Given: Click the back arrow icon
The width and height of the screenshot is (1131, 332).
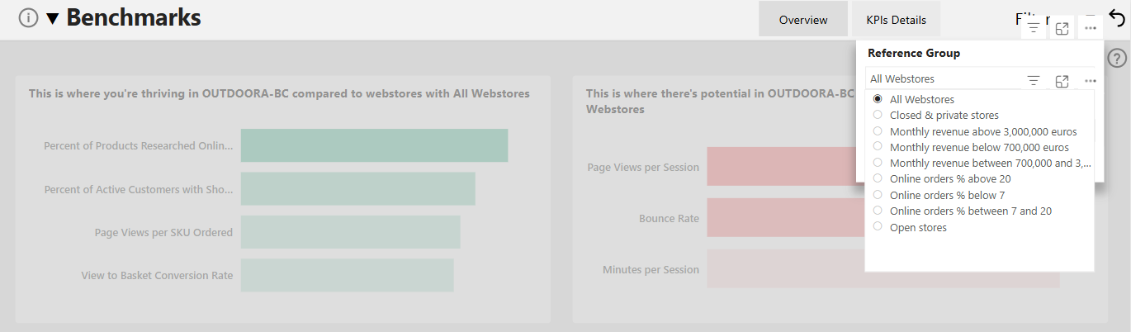Looking at the screenshot, I should (x=1117, y=18).
